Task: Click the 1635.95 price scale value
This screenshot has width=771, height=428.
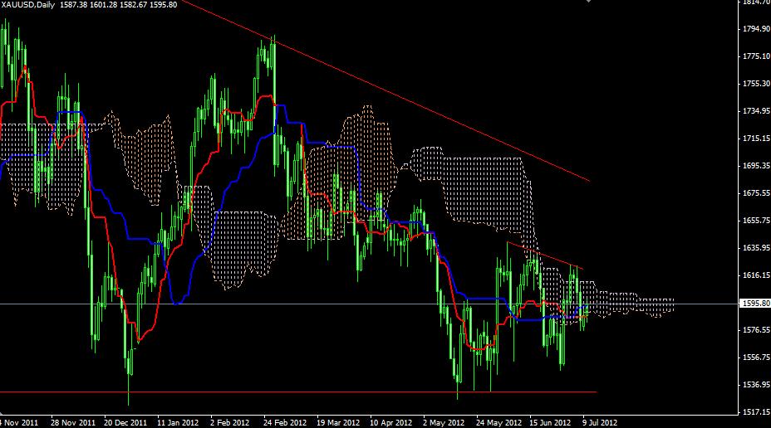Action: 756,248
